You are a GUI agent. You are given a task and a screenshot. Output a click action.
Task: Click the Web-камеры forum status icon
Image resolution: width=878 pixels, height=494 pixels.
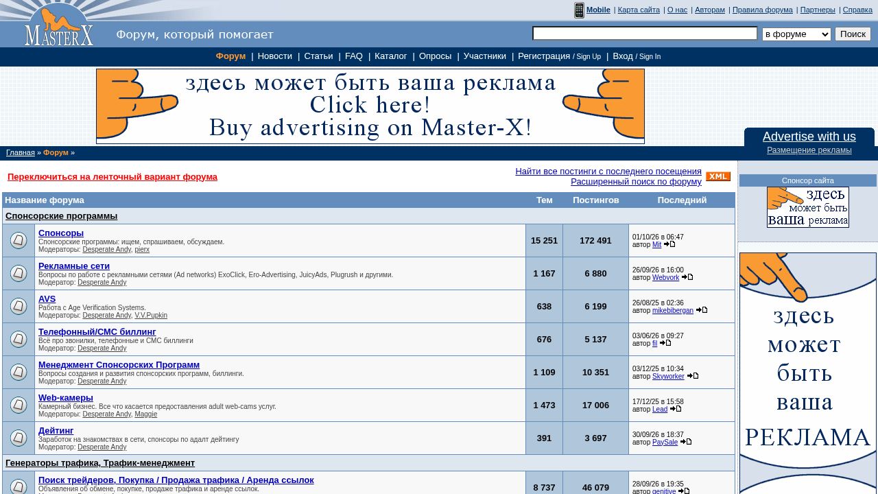(x=19, y=405)
